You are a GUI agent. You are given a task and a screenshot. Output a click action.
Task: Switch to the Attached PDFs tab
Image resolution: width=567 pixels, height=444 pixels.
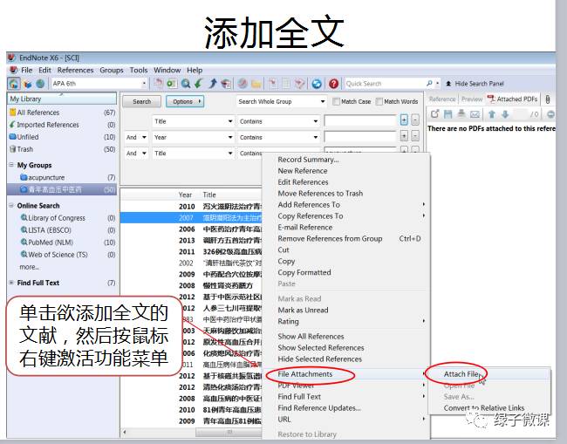pos(512,99)
